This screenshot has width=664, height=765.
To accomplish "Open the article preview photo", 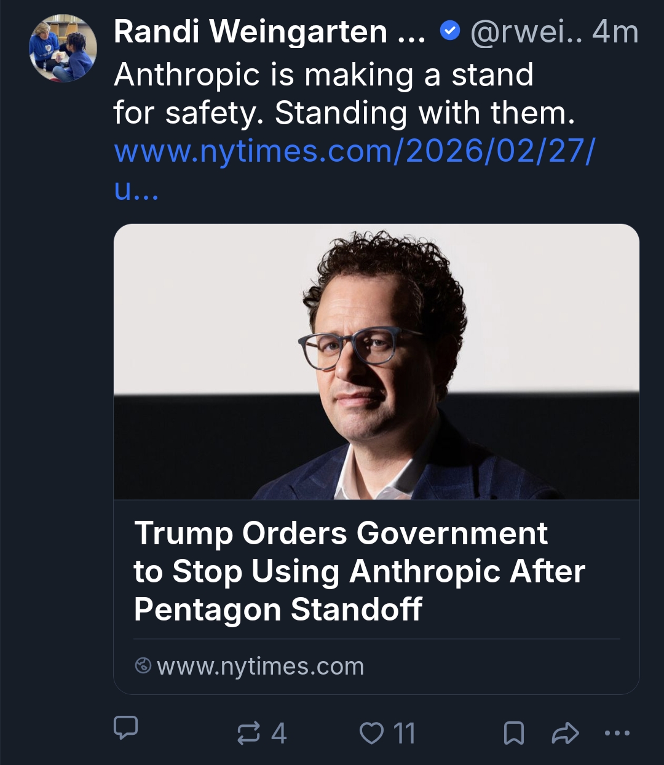I will click(x=376, y=362).
